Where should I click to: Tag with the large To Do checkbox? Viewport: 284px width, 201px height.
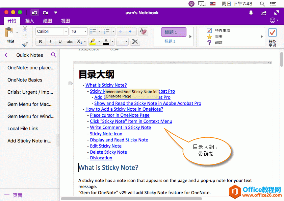272,33
